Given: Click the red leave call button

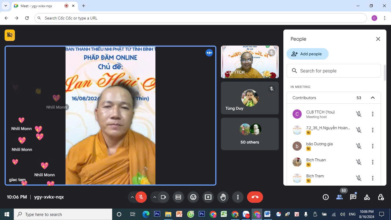Looking at the screenshot, I should point(255,197).
